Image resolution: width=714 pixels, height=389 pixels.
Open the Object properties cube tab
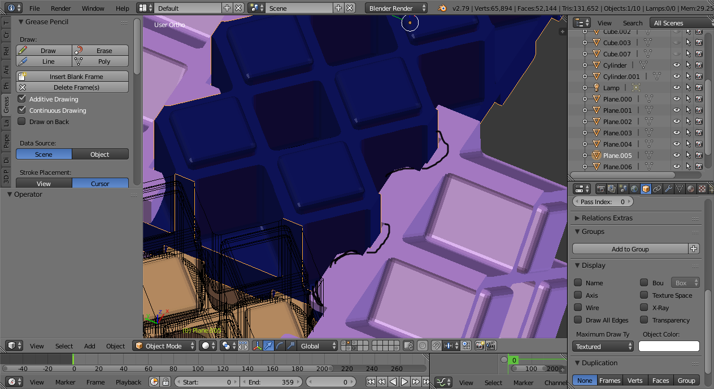point(646,189)
